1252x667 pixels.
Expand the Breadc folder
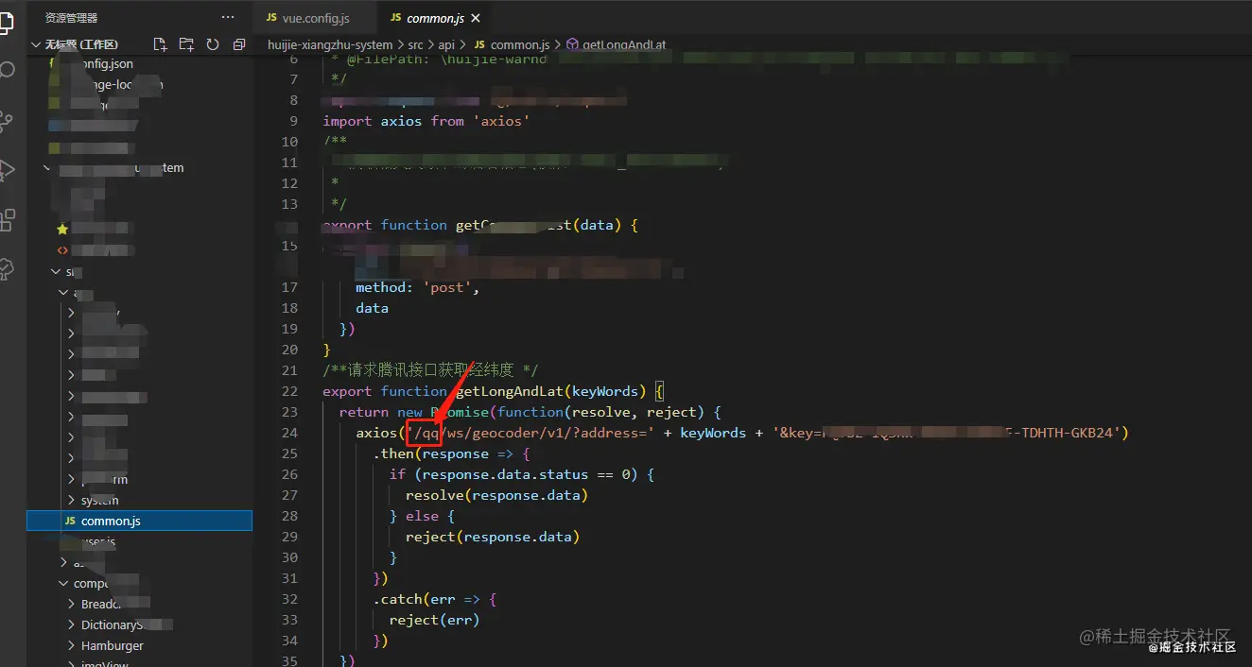coord(100,604)
